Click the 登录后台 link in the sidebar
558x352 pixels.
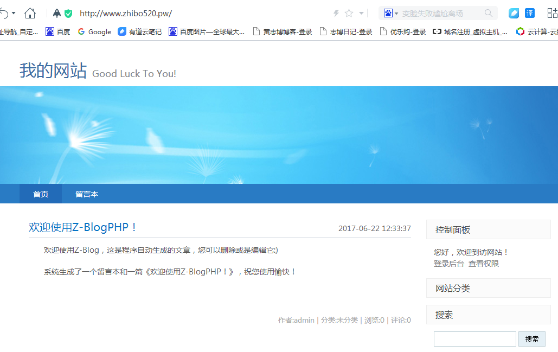point(449,263)
